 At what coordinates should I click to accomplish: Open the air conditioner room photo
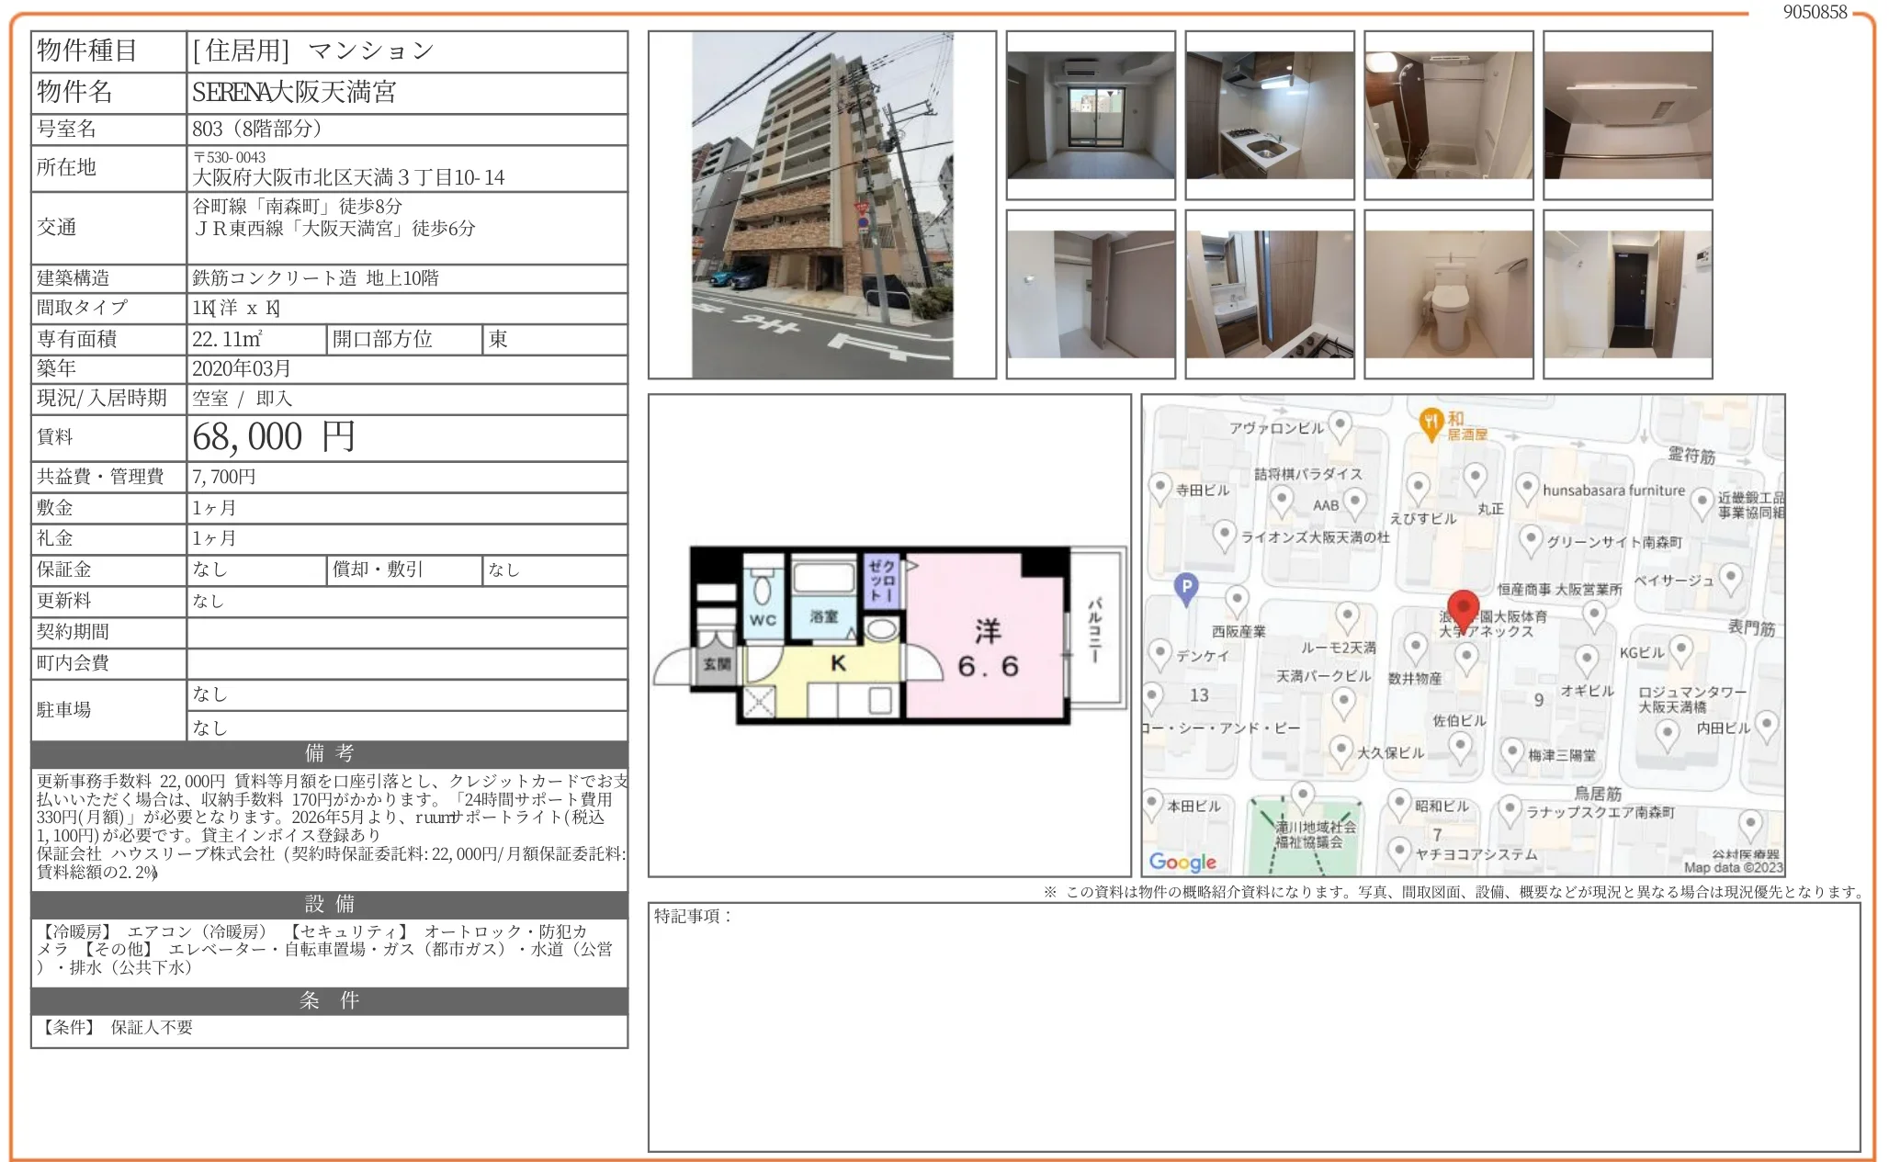coord(1091,116)
